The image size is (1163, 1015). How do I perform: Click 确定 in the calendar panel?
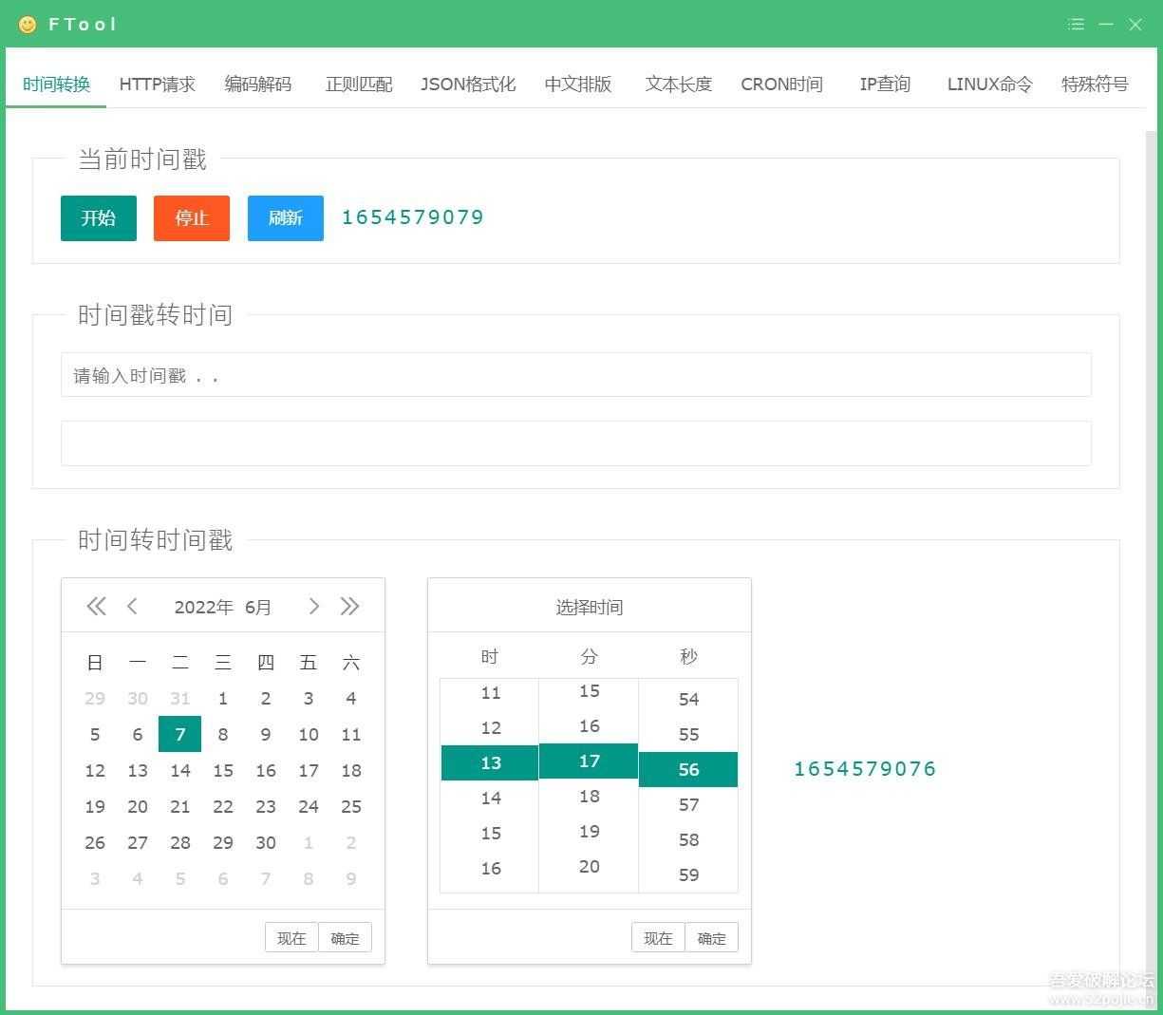pyautogui.click(x=345, y=938)
